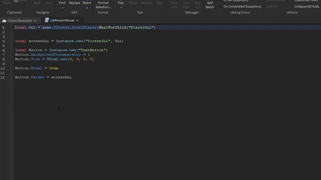
Task: Open the Select dropdown arrow
Action: point(87,8)
